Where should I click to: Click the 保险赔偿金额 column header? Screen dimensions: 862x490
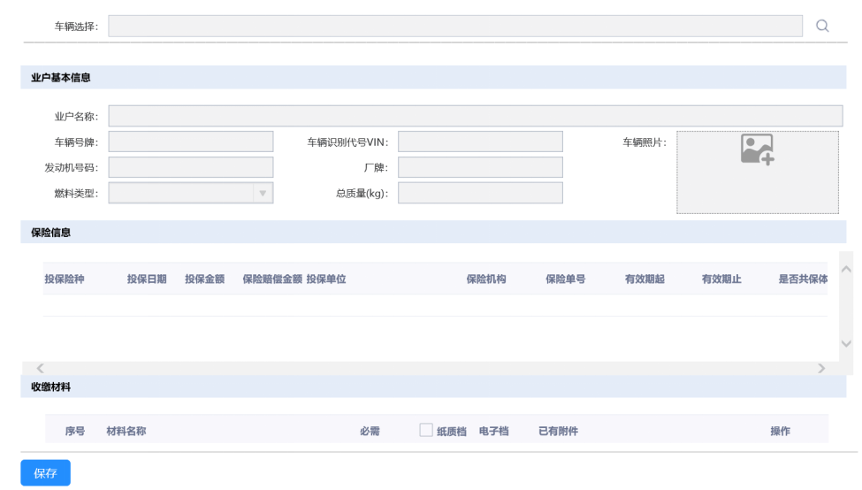coord(272,279)
